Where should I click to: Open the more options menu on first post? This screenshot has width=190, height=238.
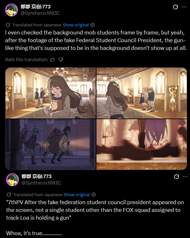click(184, 7)
